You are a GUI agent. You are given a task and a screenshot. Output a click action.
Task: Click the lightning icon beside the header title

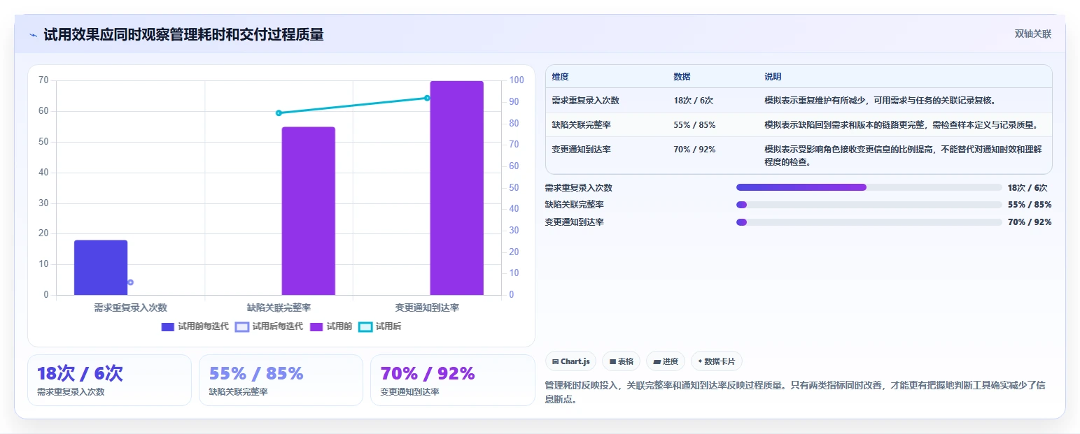(34, 35)
